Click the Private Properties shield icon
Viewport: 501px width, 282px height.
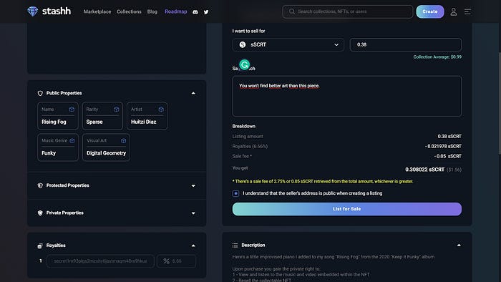point(40,213)
